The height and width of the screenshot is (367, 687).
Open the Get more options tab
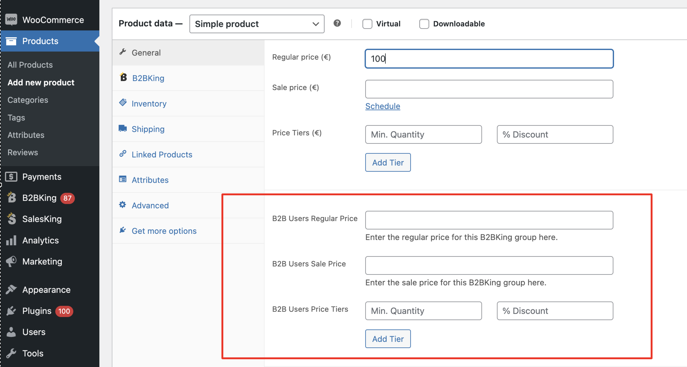tap(189, 231)
